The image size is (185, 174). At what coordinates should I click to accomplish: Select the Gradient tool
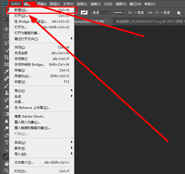(6, 114)
